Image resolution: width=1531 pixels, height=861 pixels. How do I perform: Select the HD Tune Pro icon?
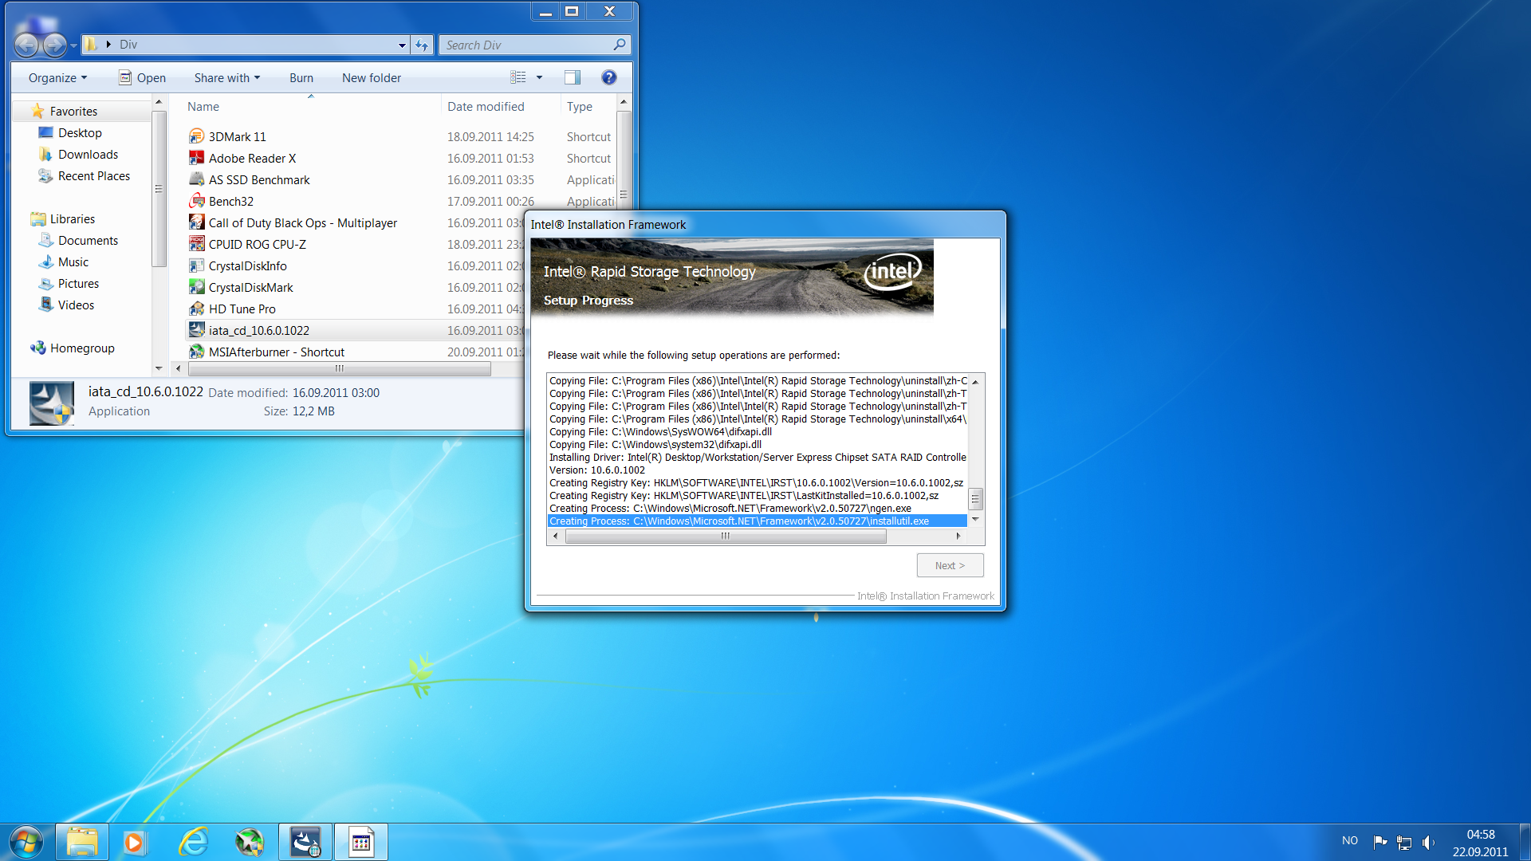coord(196,309)
